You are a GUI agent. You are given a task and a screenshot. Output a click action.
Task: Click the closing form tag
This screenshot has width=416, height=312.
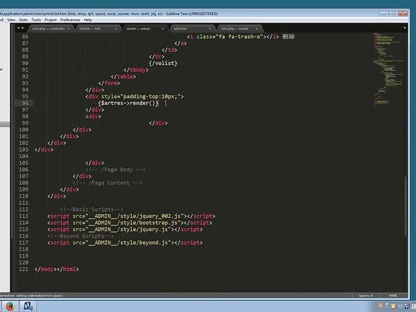pos(109,83)
